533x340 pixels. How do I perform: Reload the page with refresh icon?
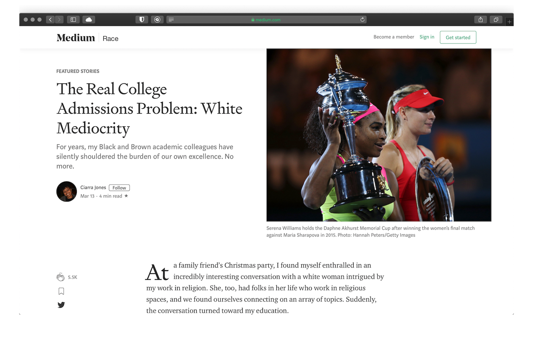point(362,19)
